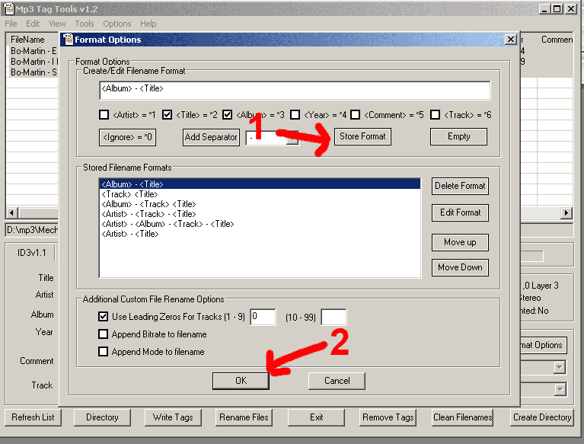Screen dimensions: 584x444
Task: Enable Append Mode to filename
Action: pos(103,352)
